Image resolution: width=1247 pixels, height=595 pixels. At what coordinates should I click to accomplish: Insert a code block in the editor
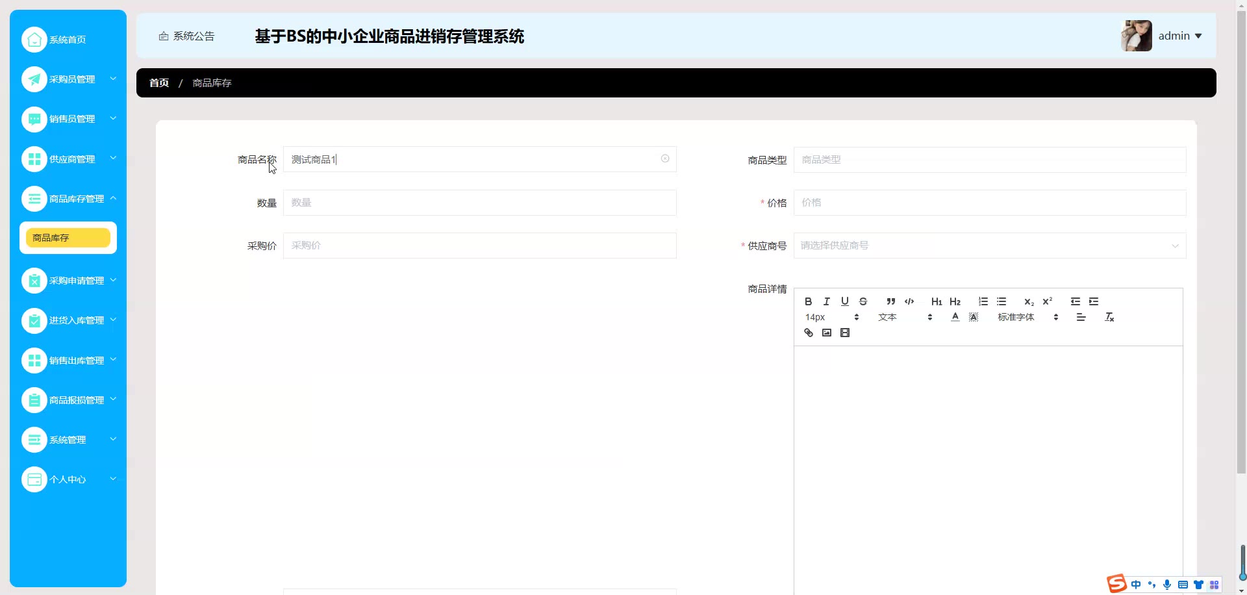[909, 301]
